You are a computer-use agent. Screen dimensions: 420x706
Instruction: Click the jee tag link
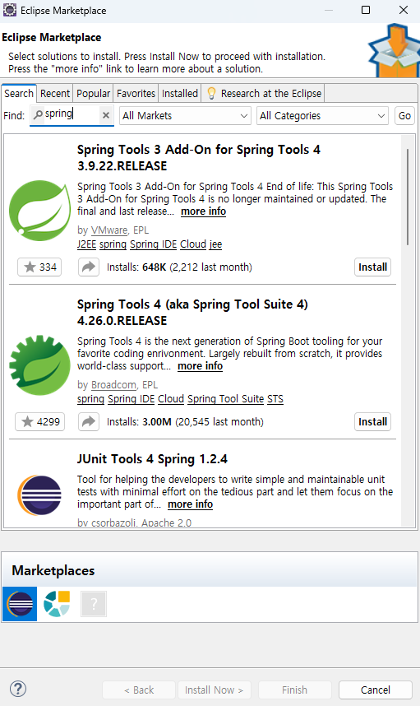(216, 244)
